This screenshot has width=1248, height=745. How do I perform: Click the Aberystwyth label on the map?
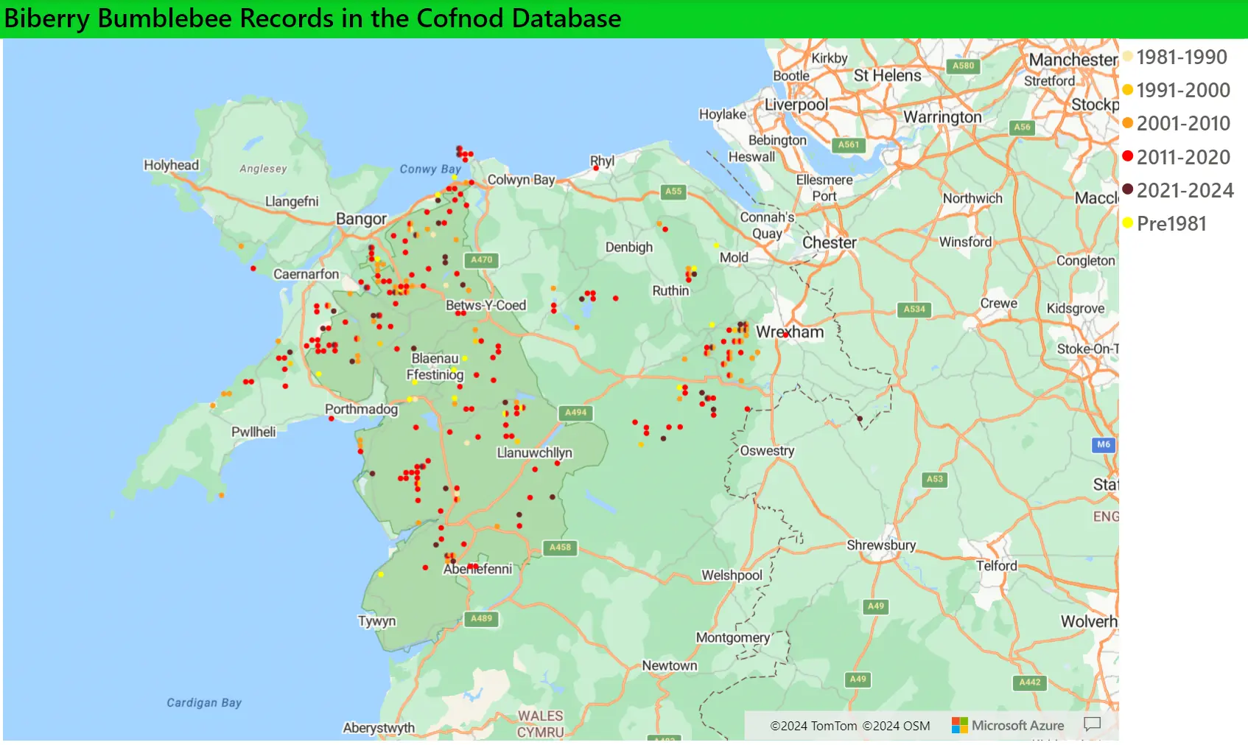[x=379, y=728]
